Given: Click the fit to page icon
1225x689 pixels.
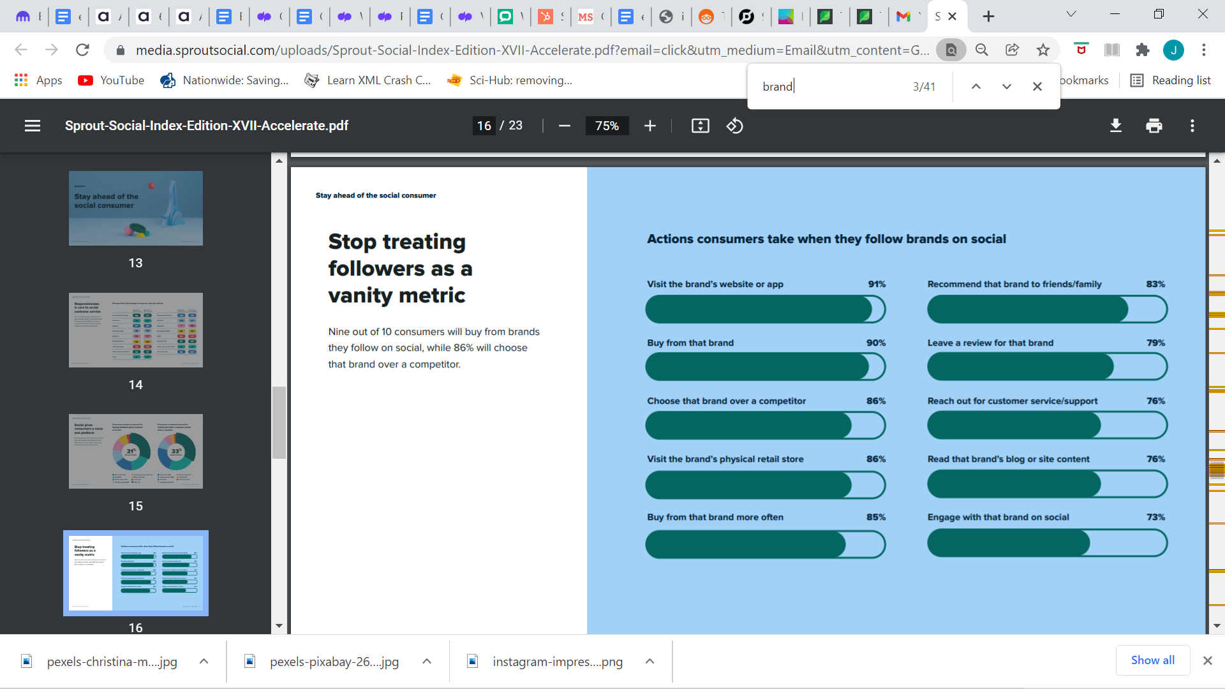Looking at the screenshot, I should point(700,126).
